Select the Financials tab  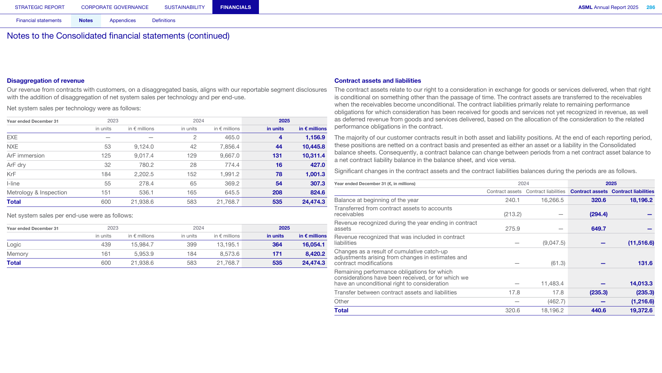pos(235,7)
